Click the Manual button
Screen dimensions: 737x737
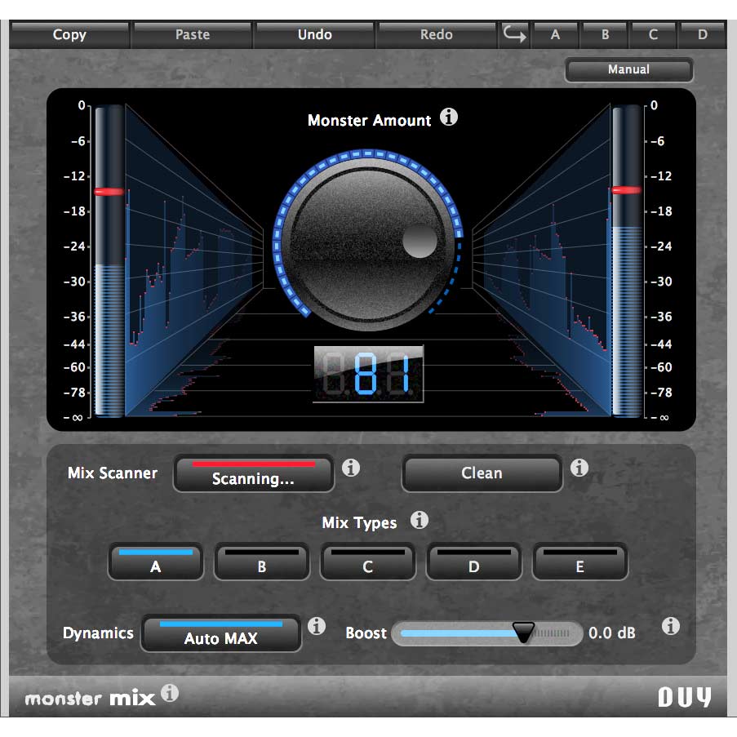(x=628, y=70)
